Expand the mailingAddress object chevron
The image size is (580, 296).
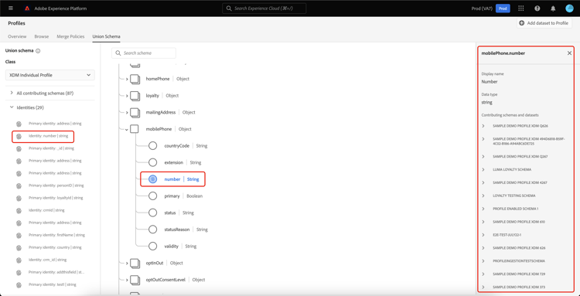coord(127,112)
